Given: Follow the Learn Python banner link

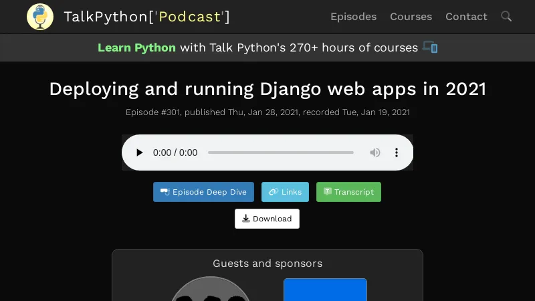Looking at the screenshot, I should (136, 47).
